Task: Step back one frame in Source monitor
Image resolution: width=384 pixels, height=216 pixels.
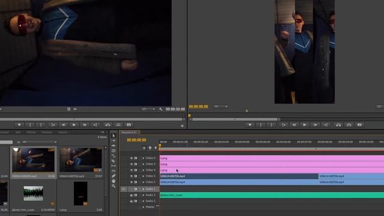Action: (64, 125)
